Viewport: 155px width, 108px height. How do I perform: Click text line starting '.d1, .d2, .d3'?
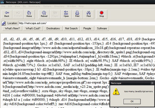tap(79, 39)
